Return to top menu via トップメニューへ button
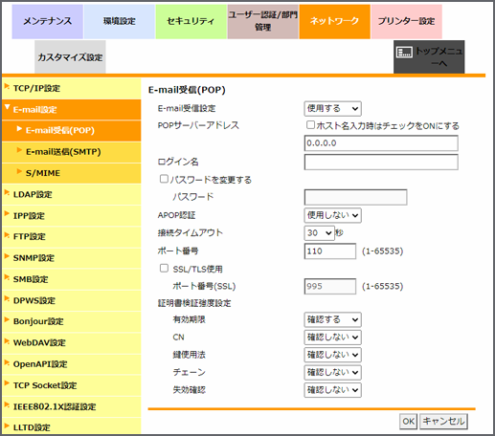Image resolution: width=495 pixels, height=436 pixels. click(429, 57)
